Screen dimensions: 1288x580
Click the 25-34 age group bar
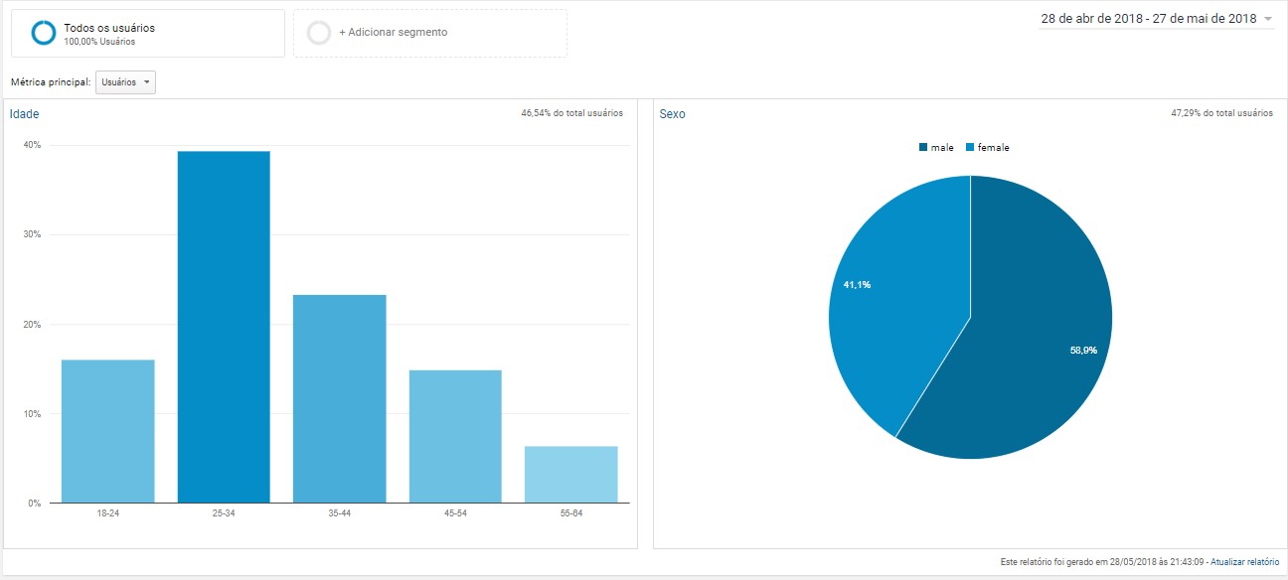[224, 327]
